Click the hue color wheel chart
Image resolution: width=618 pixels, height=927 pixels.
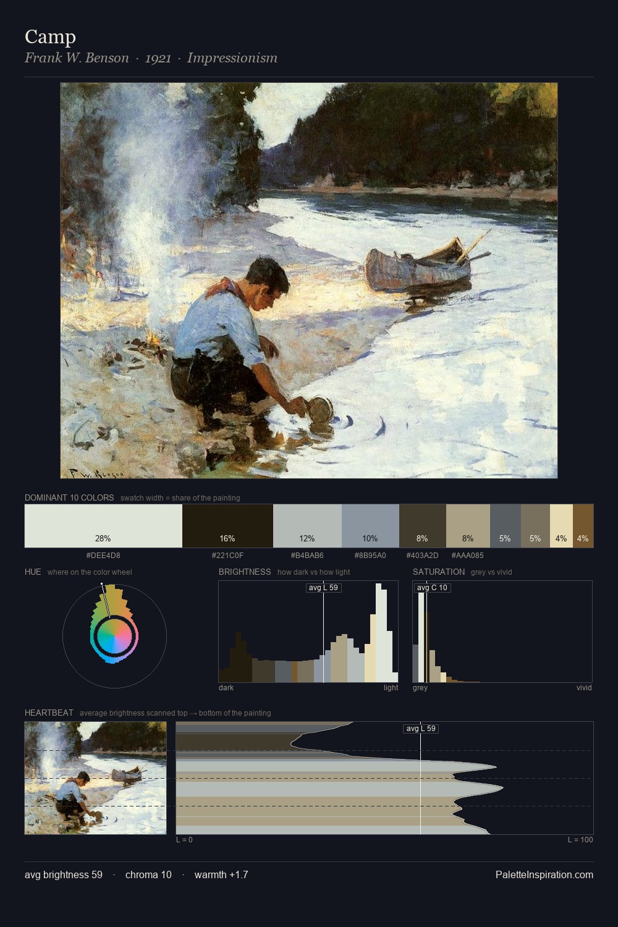click(114, 636)
